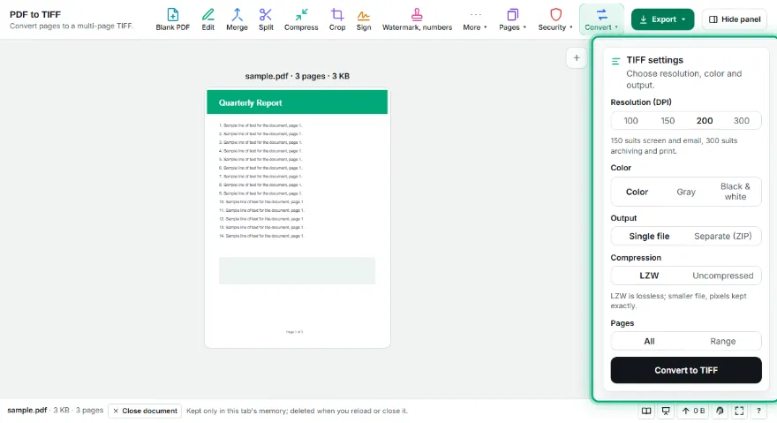Screen dimensions: 777x423
Task: Click the presentation mode icon in status bar
Action: 666,411
